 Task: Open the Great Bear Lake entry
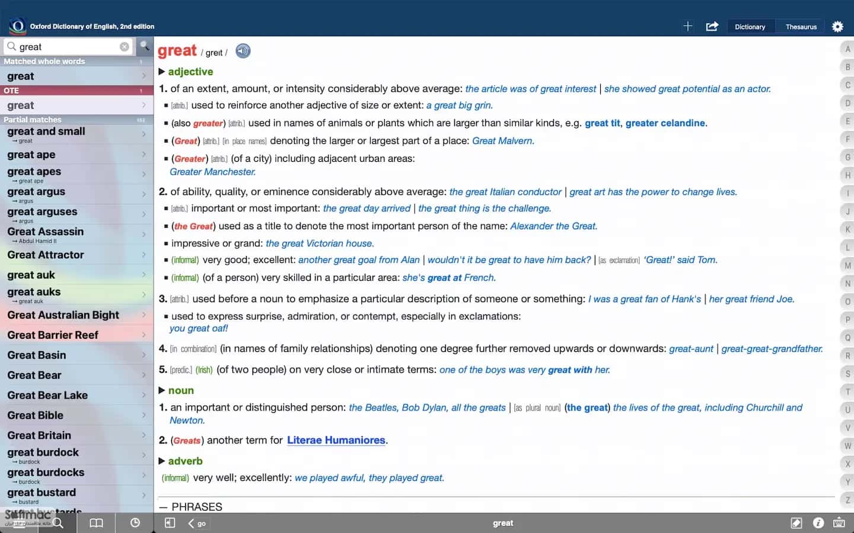[x=77, y=396]
